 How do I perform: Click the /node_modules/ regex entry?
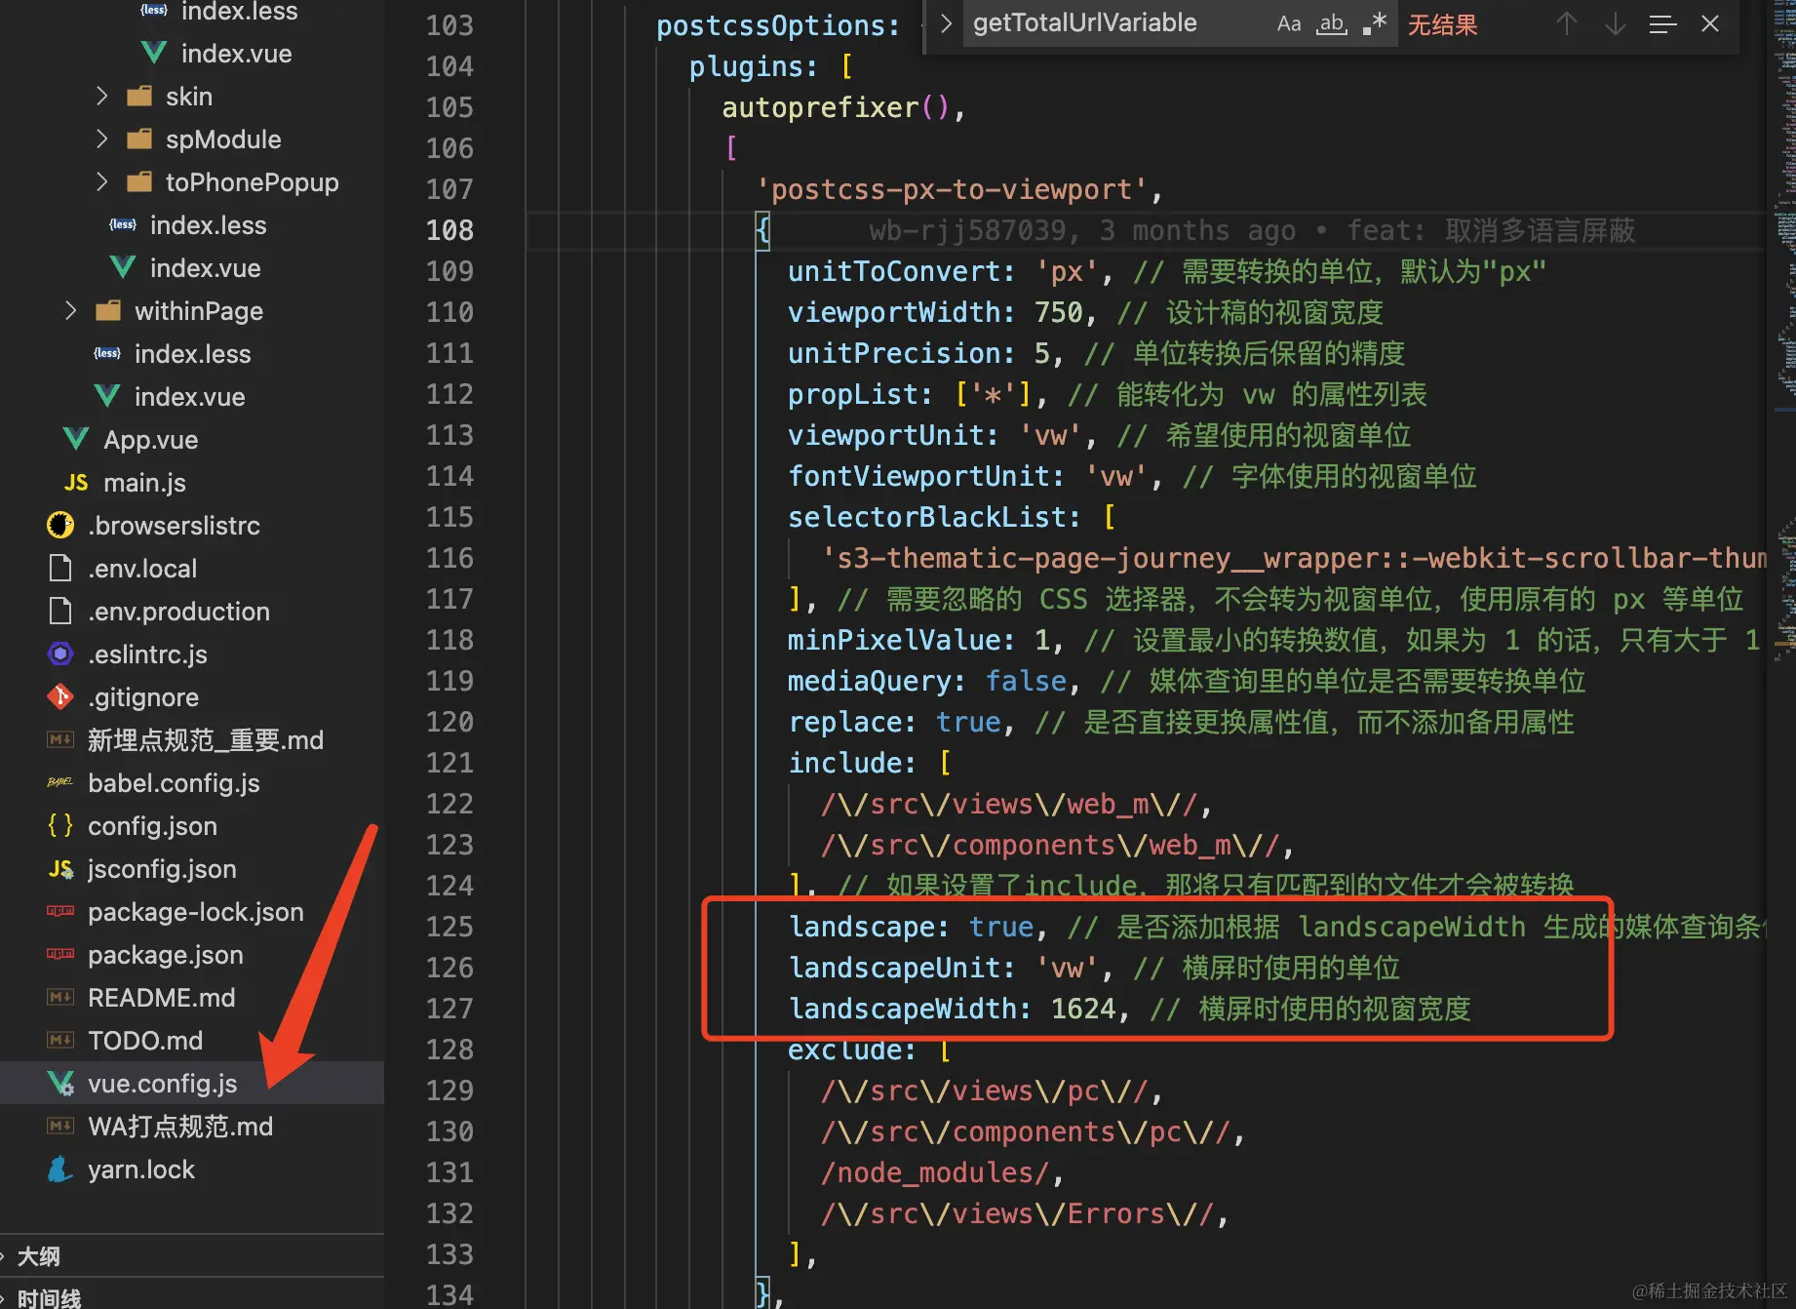click(x=935, y=1172)
